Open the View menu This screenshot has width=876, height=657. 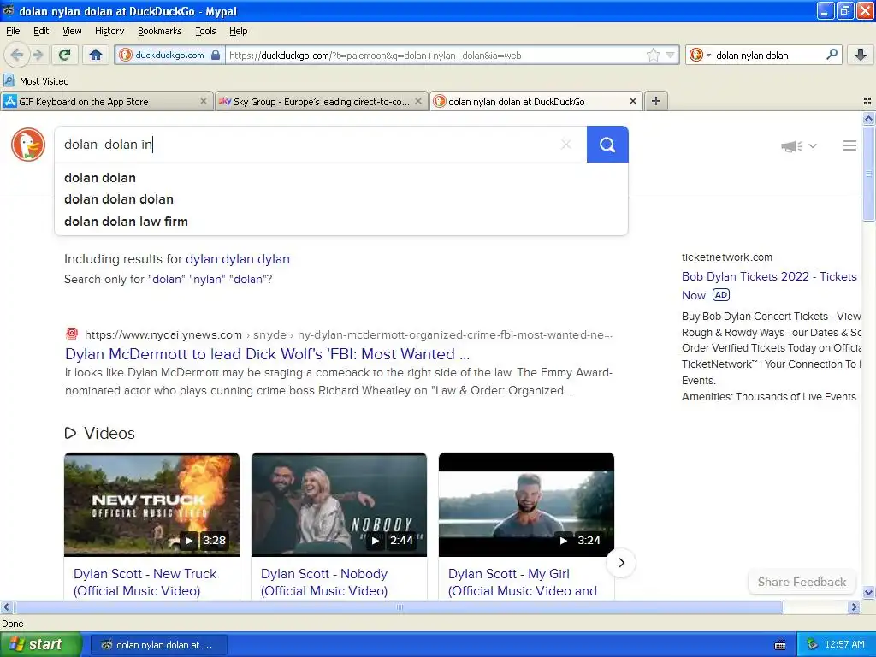click(x=72, y=31)
